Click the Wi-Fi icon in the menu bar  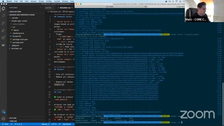(176, 1)
